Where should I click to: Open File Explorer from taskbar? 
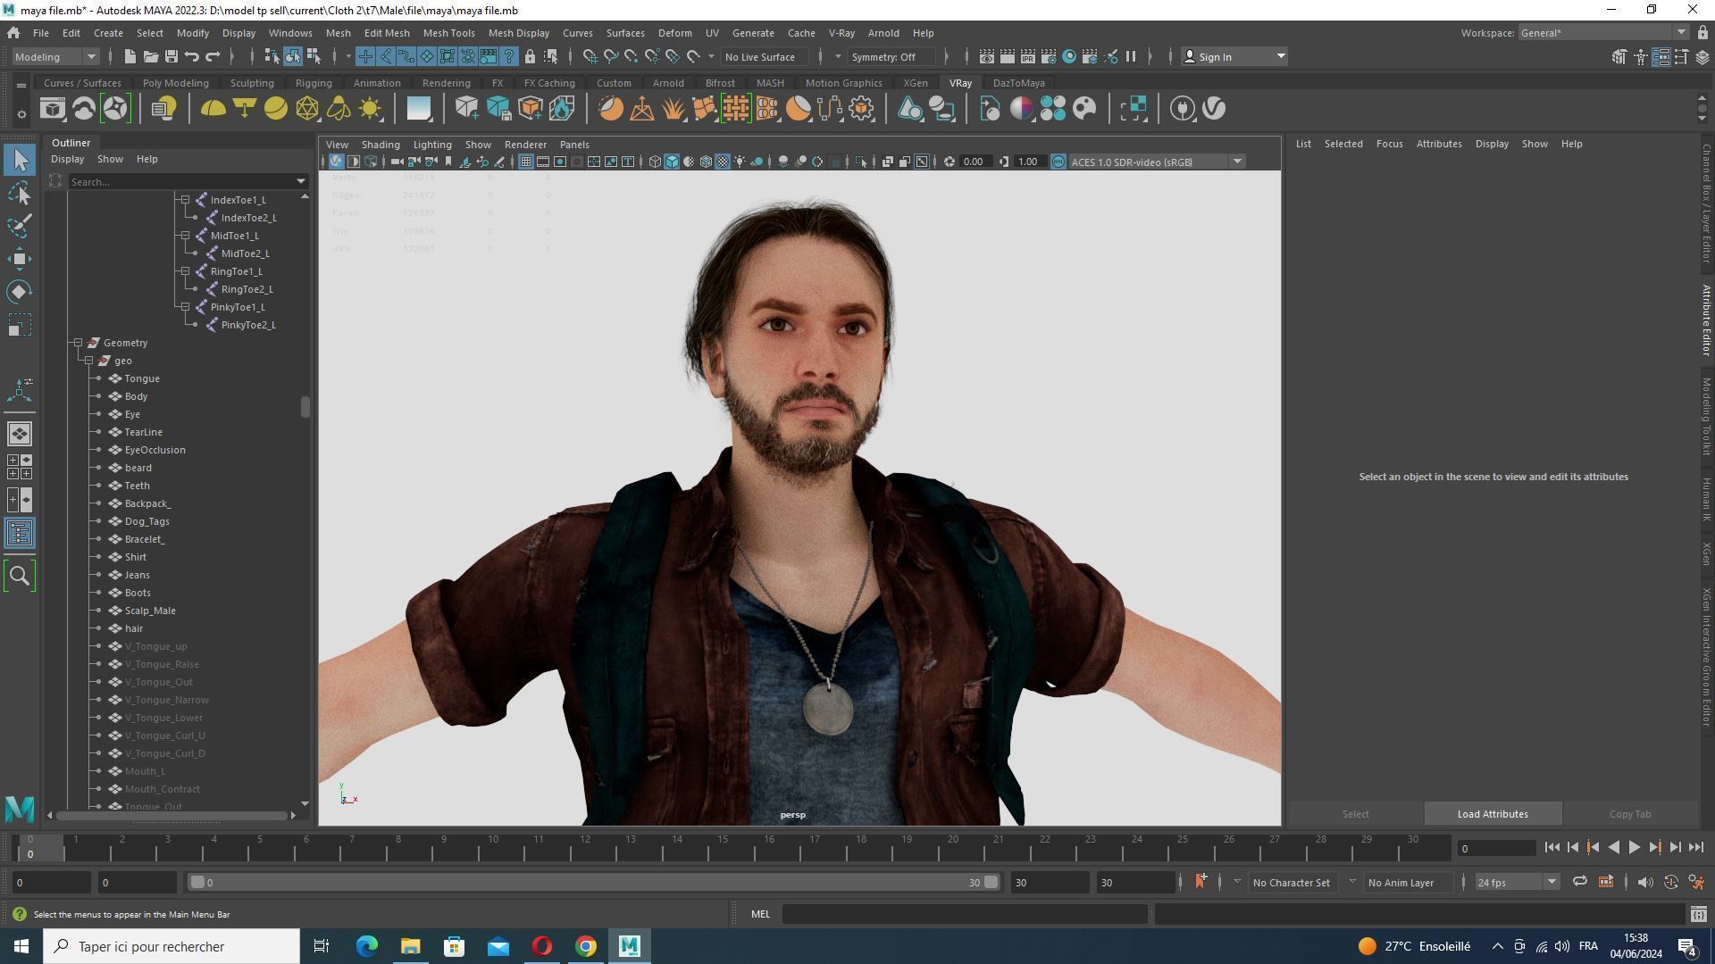point(410,946)
